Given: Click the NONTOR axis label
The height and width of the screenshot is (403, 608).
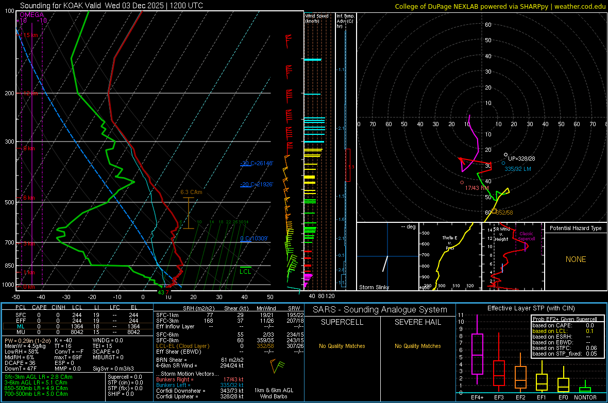Looking at the screenshot, I should 585,397.
